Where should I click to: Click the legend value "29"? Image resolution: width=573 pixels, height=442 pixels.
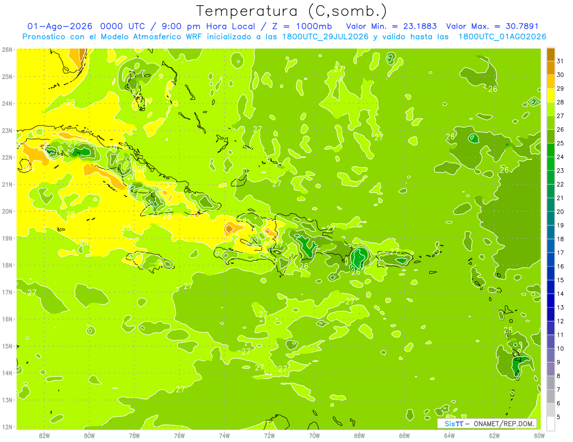(x=560, y=89)
